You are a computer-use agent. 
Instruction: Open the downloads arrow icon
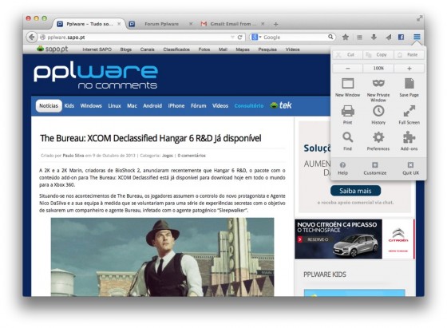point(374,37)
